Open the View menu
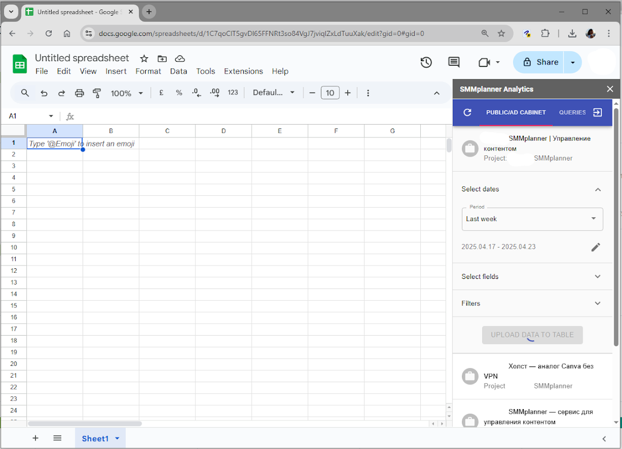 click(x=88, y=71)
